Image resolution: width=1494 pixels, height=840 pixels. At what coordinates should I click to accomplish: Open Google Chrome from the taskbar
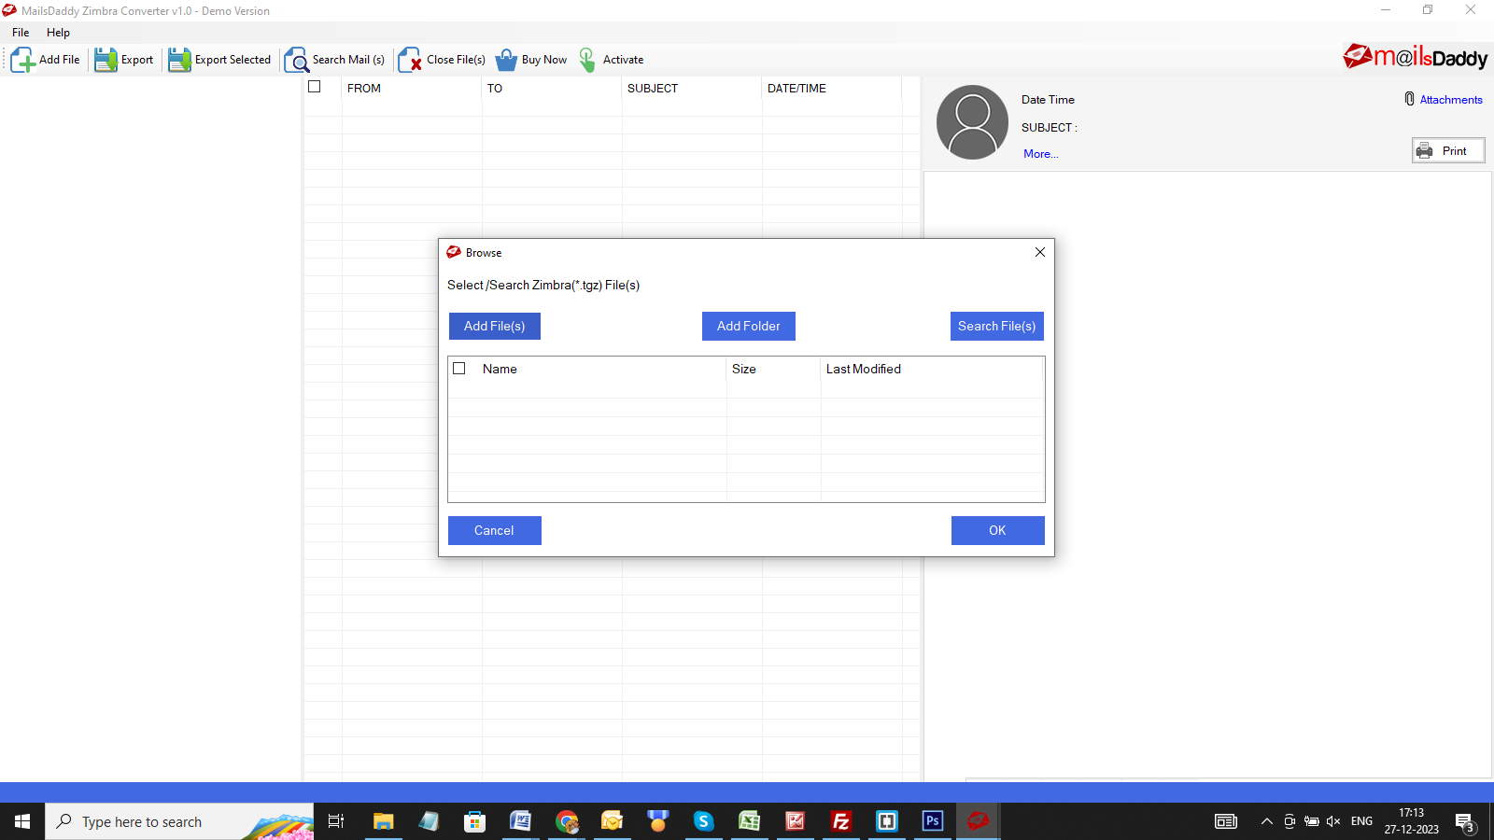pyautogui.click(x=567, y=821)
